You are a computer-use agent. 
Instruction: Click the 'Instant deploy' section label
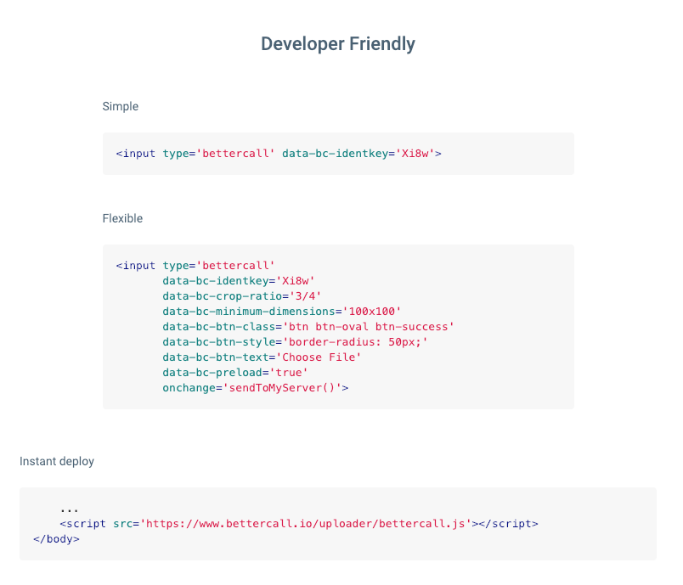tap(57, 461)
